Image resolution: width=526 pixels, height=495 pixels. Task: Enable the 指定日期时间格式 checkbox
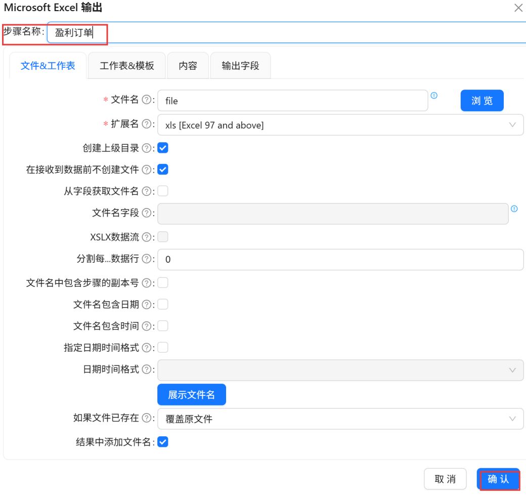163,348
